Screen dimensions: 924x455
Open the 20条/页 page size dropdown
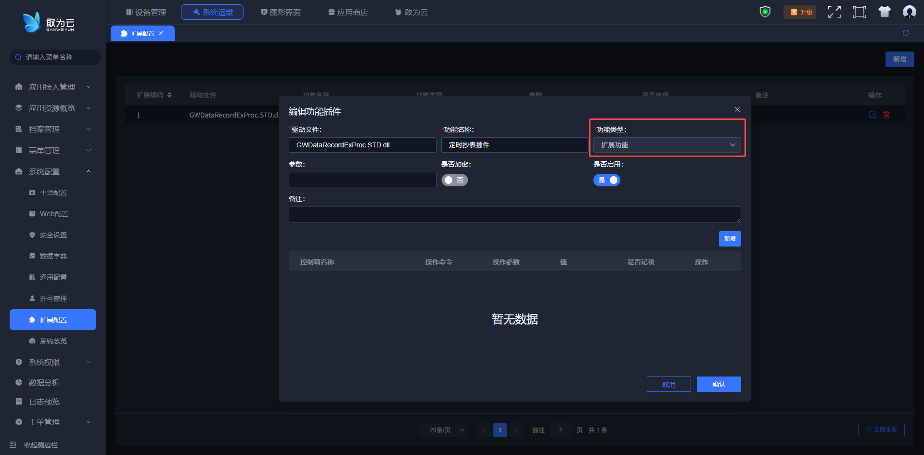(x=447, y=430)
